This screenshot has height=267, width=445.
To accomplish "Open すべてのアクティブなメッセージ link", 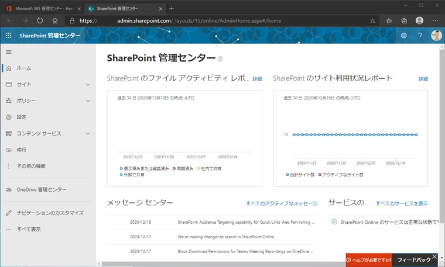I will (282, 203).
